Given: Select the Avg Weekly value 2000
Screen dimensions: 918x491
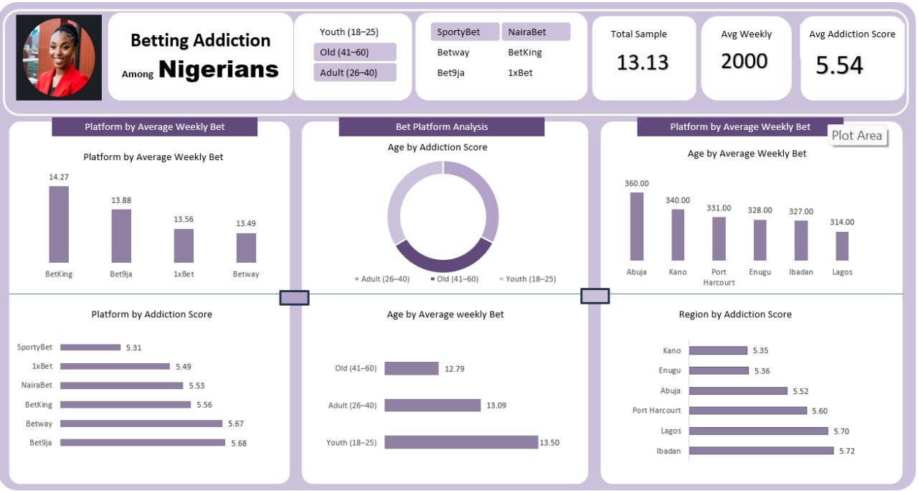Looking at the screenshot, I should [744, 61].
